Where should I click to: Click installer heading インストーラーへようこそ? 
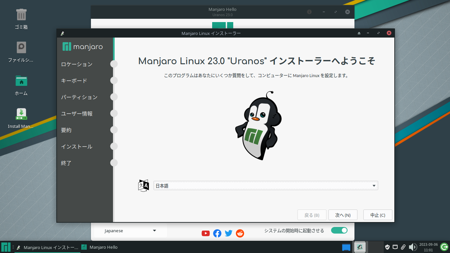(x=323, y=61)
